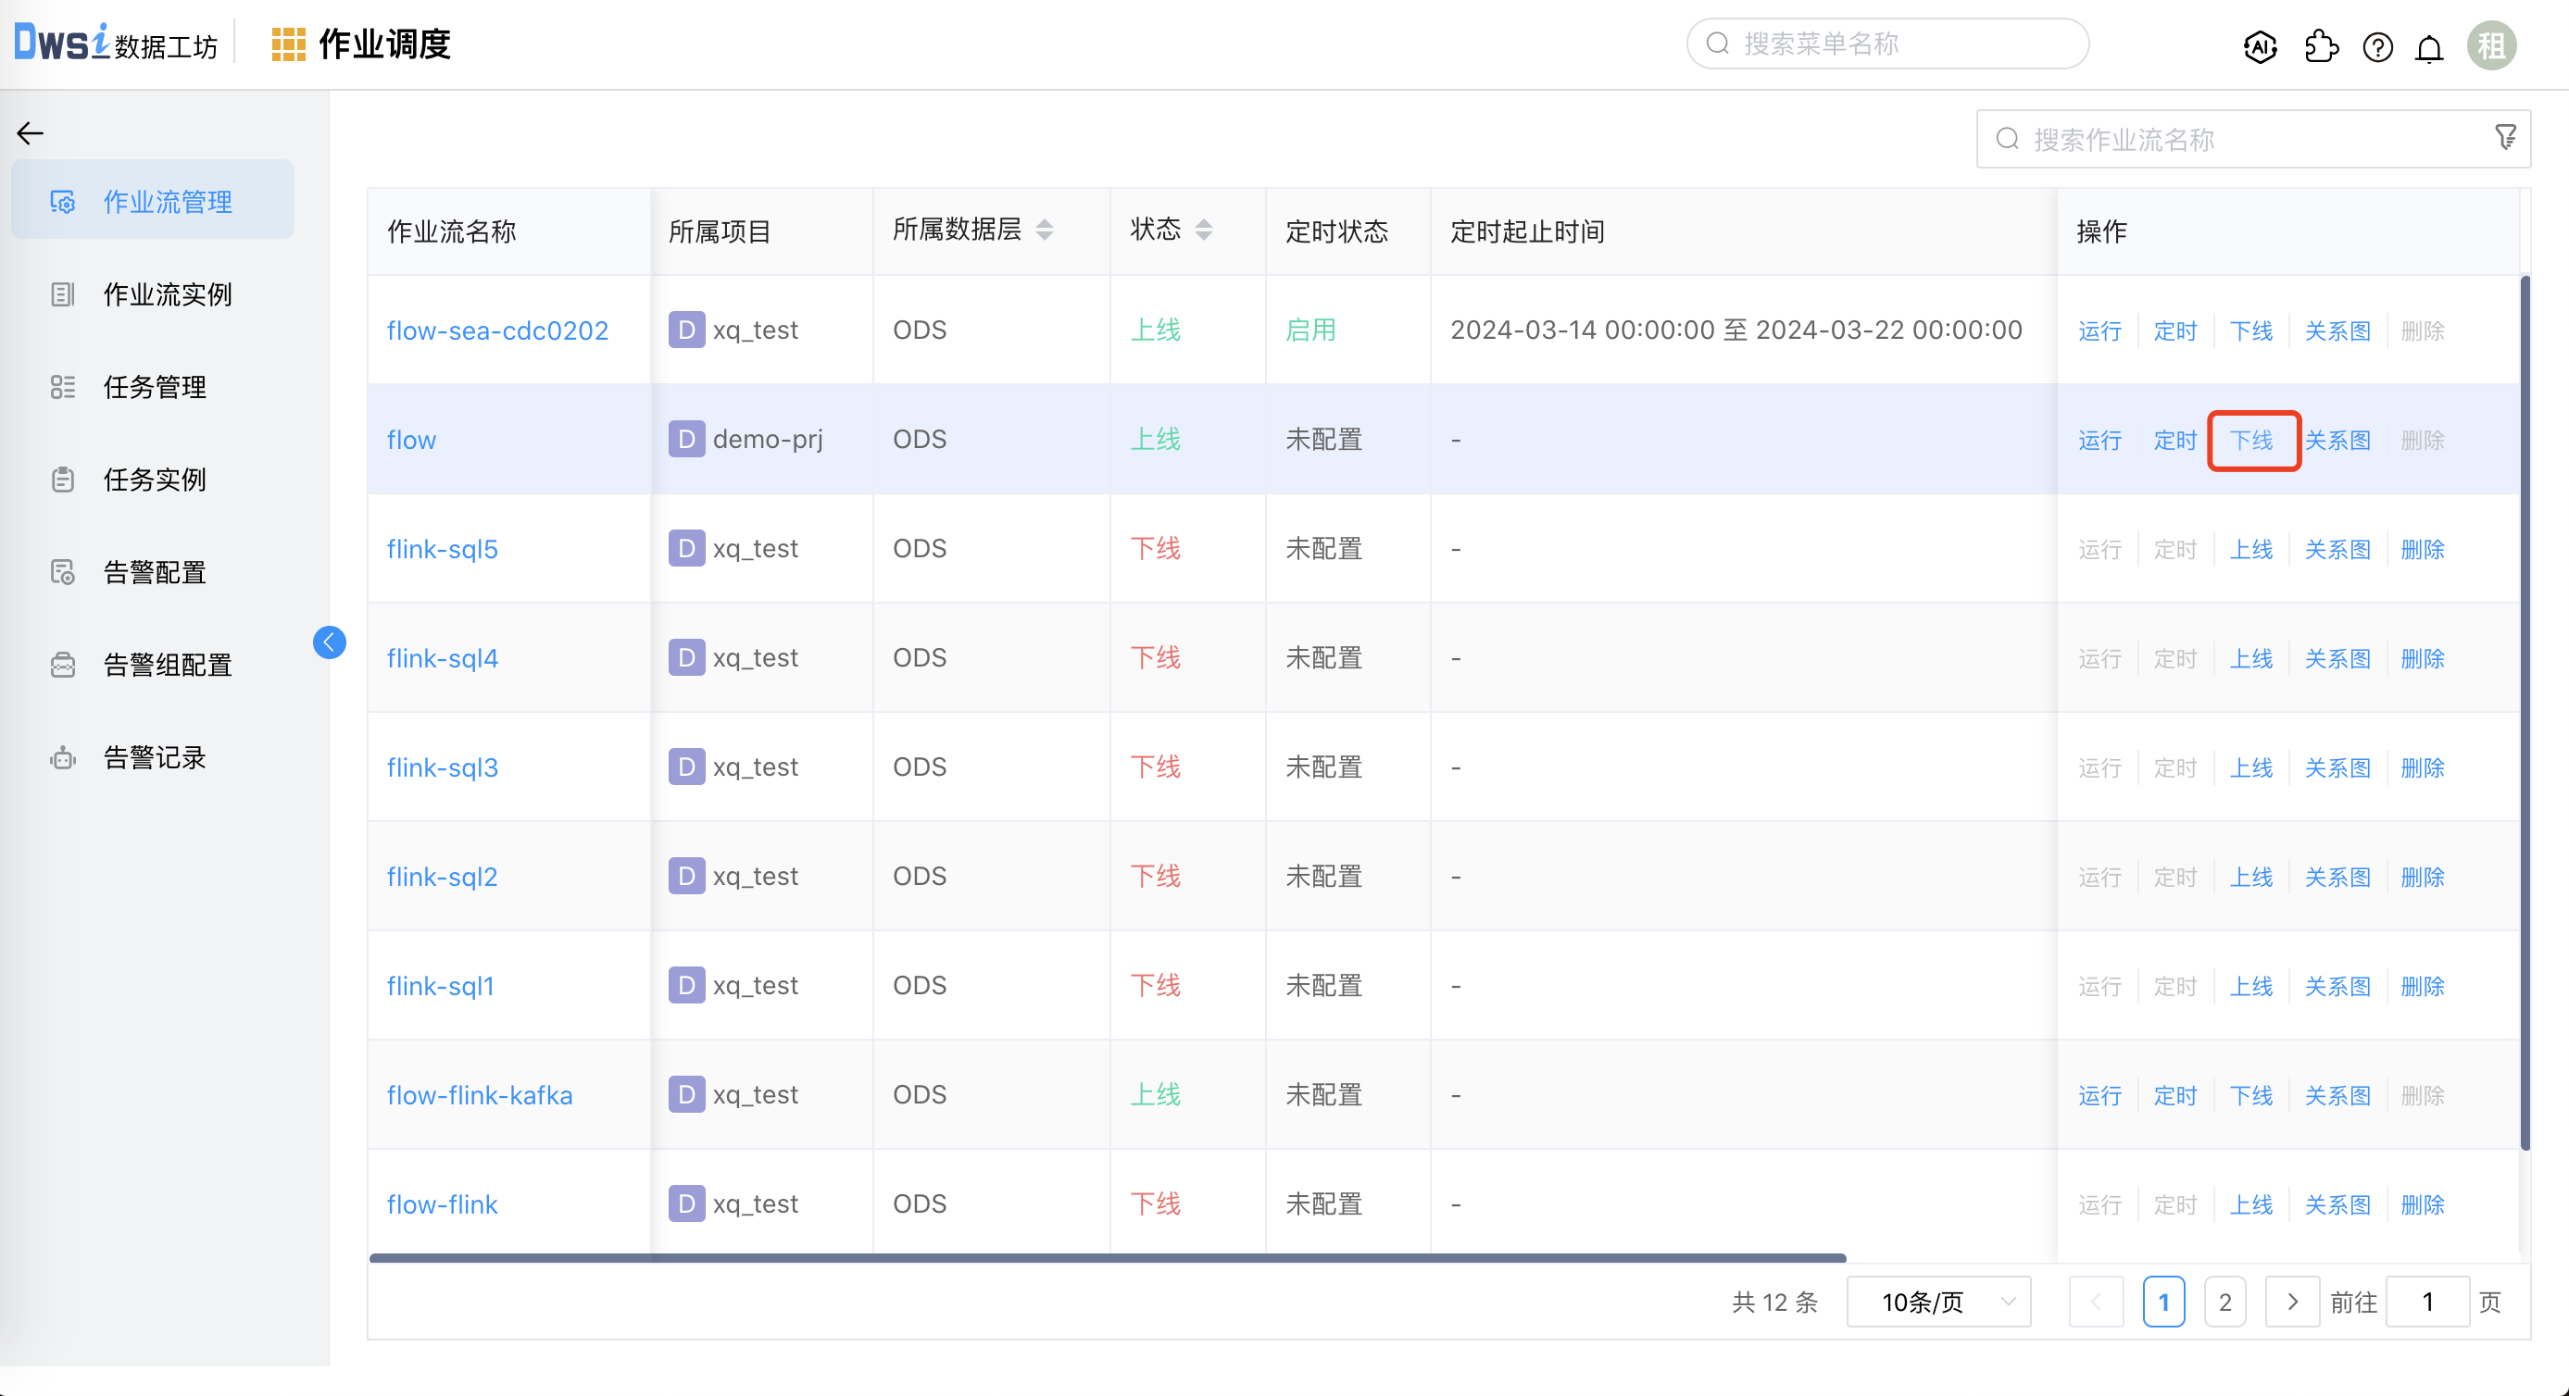Take flow workflow offline via 下线
The width and height of the screenshot is (2569, 1396).
[x=2252, y=440]
